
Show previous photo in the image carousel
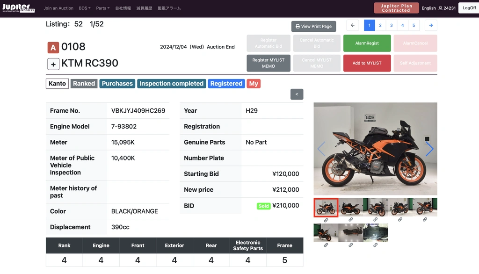pos(321,149)
